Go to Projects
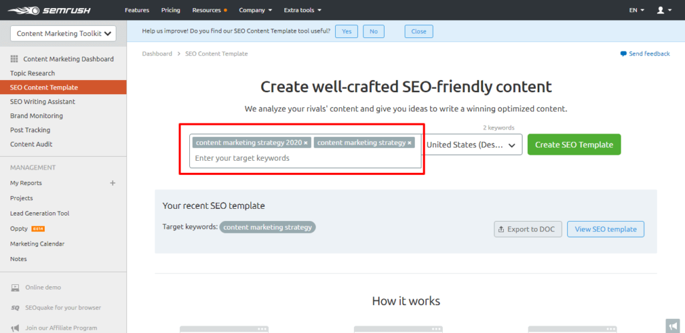Screen dimensions: 685x333 coord(21,198)
